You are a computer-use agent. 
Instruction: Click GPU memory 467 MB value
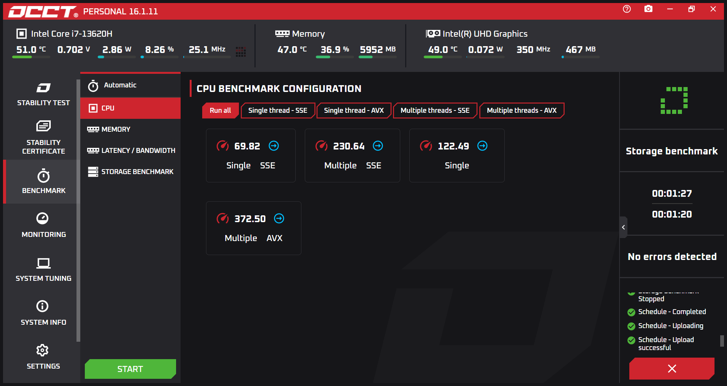tap(581, 50)
